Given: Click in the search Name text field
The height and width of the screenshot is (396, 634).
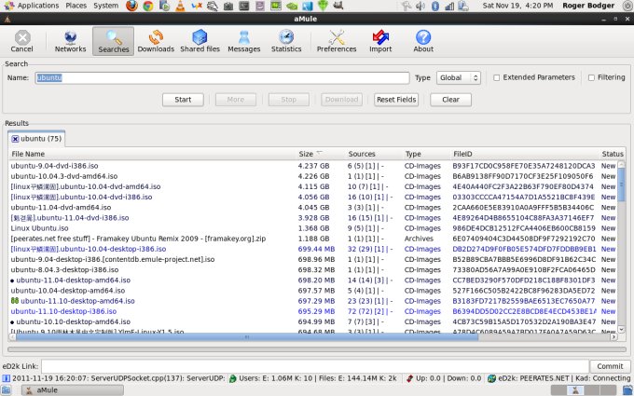Looking at the screenshot, I should coord(222,78).
